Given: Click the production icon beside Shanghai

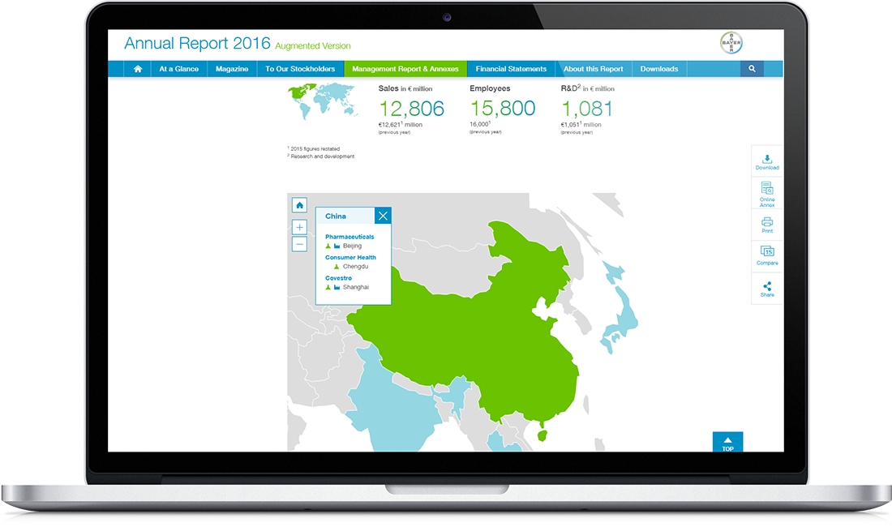Looking at the screenshot, I should (x=337, y=288).
